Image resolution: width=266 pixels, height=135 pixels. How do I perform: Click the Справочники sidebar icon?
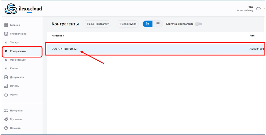[6, 34]
